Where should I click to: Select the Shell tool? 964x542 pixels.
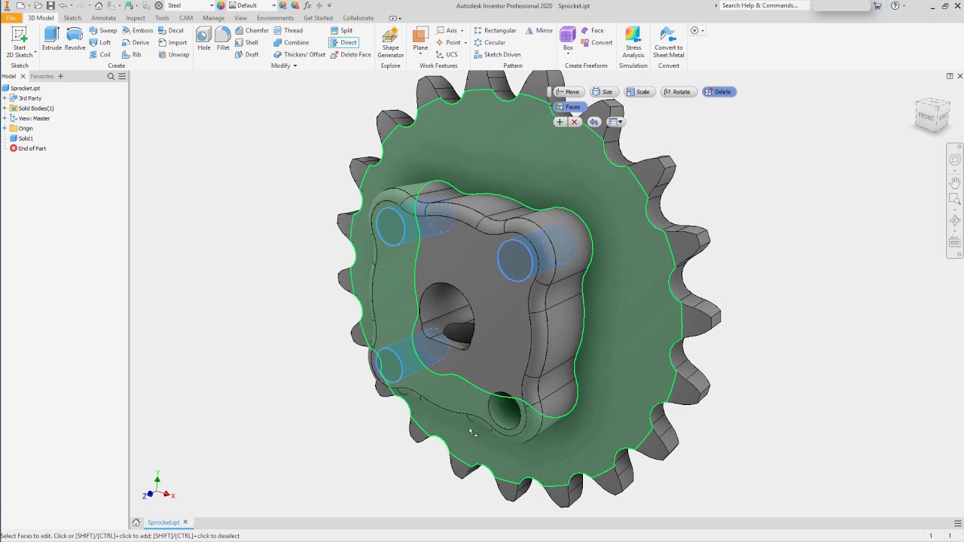pyautogui.click(x=246, y=43)
